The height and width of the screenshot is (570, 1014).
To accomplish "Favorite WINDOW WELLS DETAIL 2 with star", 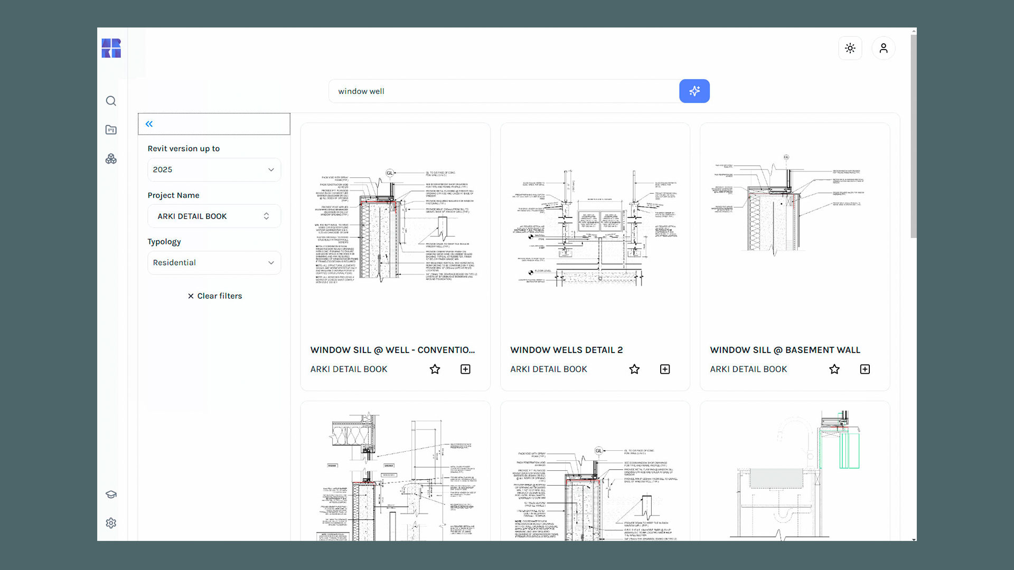I will point(634,369).
